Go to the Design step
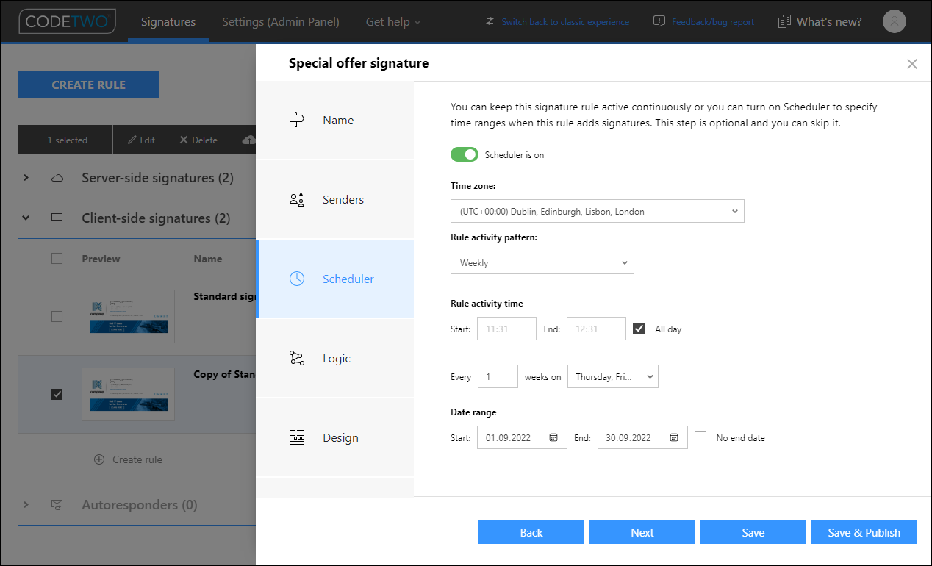The image size is (932, 566). coord(335,437)
